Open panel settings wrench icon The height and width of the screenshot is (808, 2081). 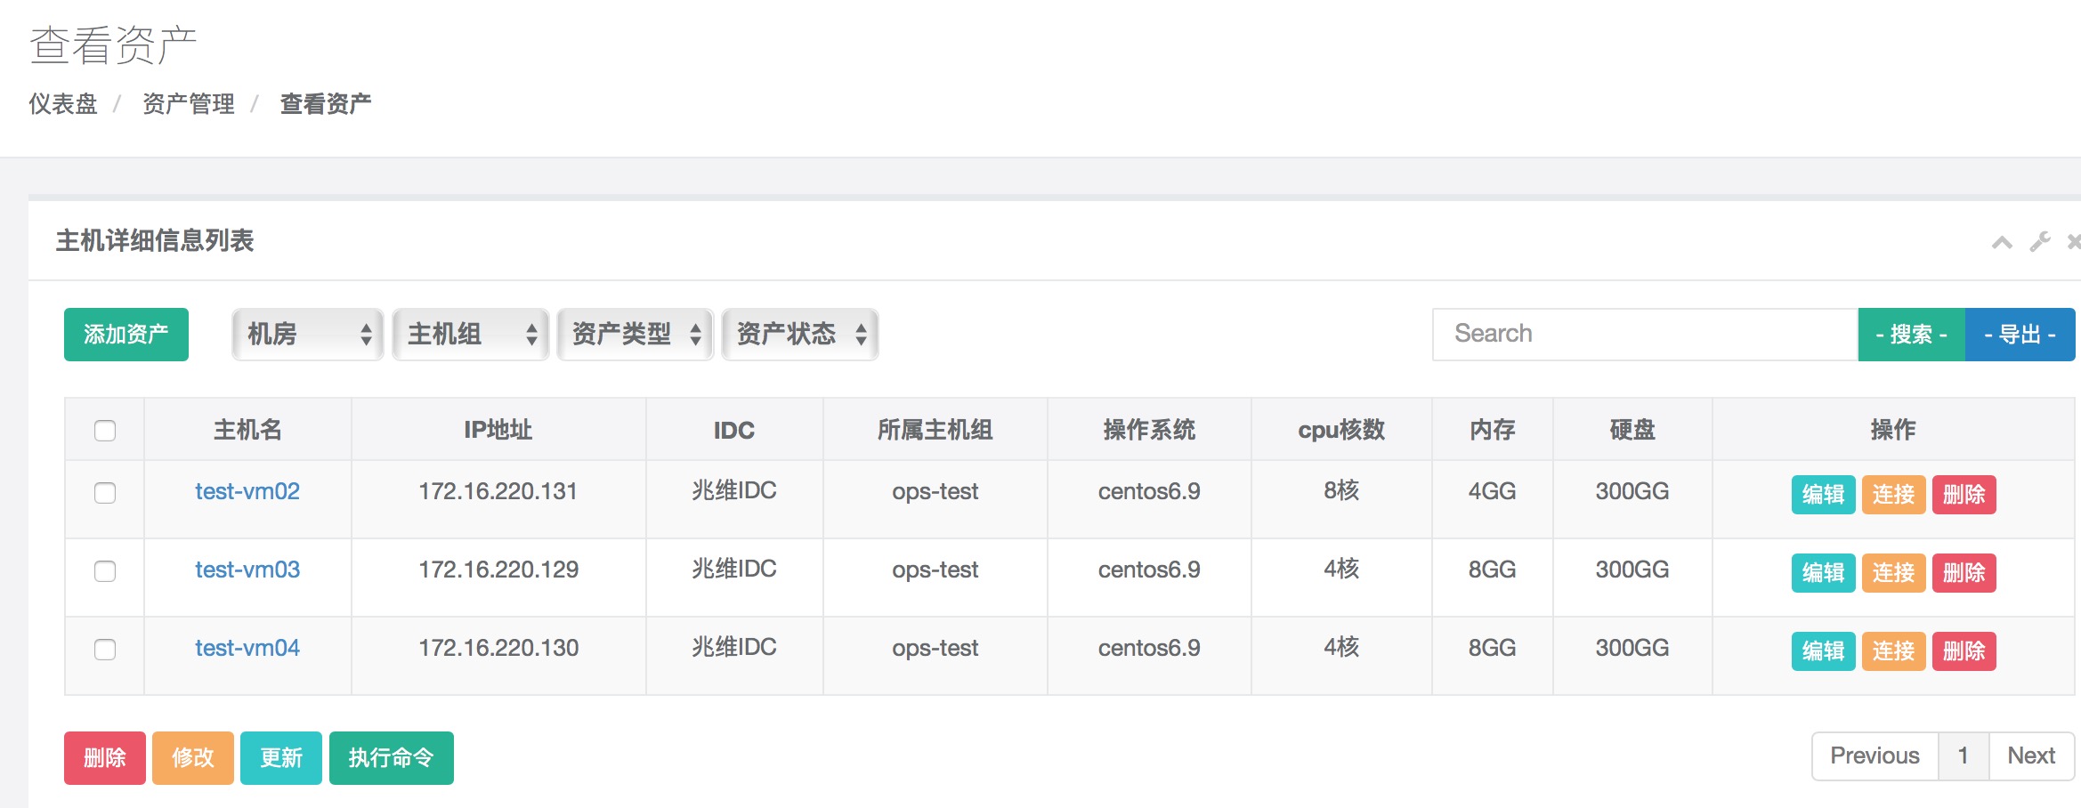click(2039, 242)
